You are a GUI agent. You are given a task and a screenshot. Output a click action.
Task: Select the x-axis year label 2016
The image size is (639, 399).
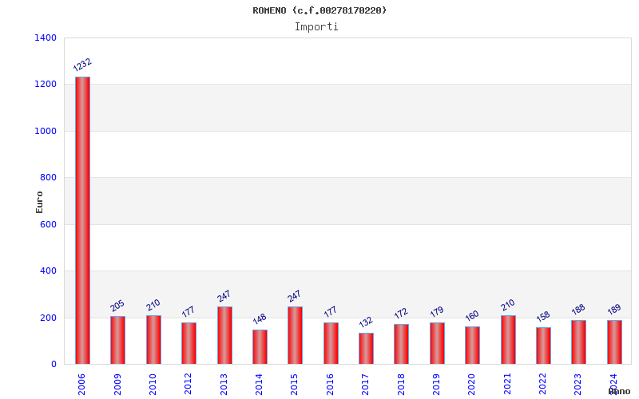(x=330, y=385)
